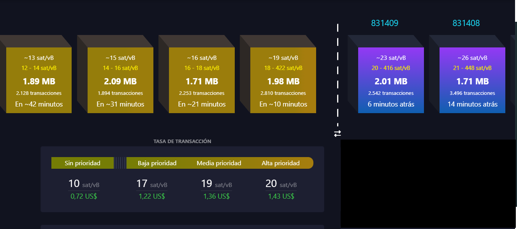Click the 2.810 transacciones count
Screen dimensions: 517x229
click(283, 93)
